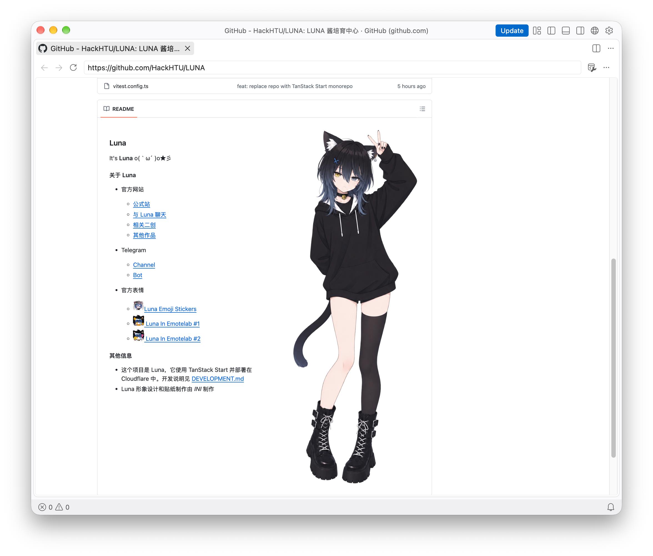This screenshot has width=653, height=556.
Task: Toggle the bottom panel icon
Action: [566, 31]
